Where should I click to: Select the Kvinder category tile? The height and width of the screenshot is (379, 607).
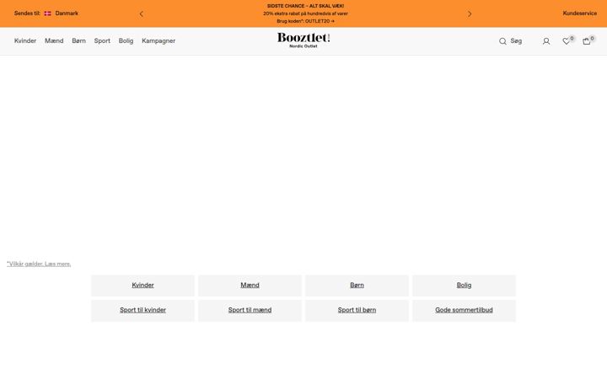pyautogui.click(x=142, y=286)
